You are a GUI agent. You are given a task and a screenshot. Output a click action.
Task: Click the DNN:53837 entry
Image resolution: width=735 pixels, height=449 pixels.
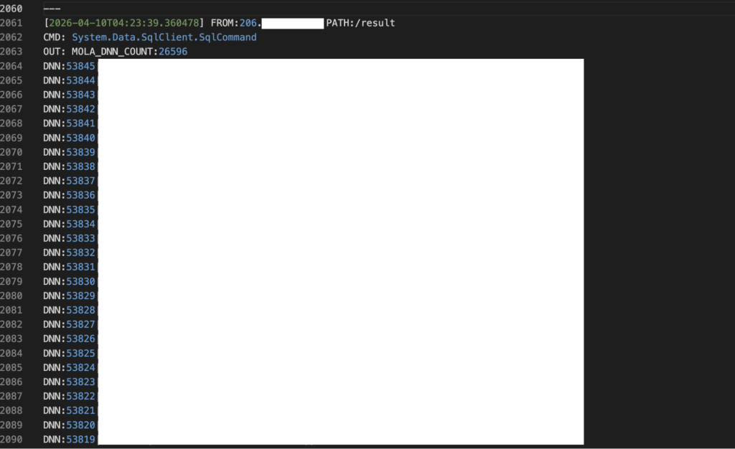[x=69, y=181]
